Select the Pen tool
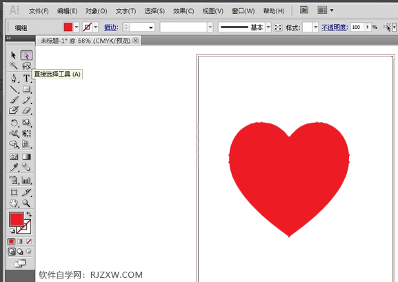Viewport: 398px width, 282px height. click(14, 78)
